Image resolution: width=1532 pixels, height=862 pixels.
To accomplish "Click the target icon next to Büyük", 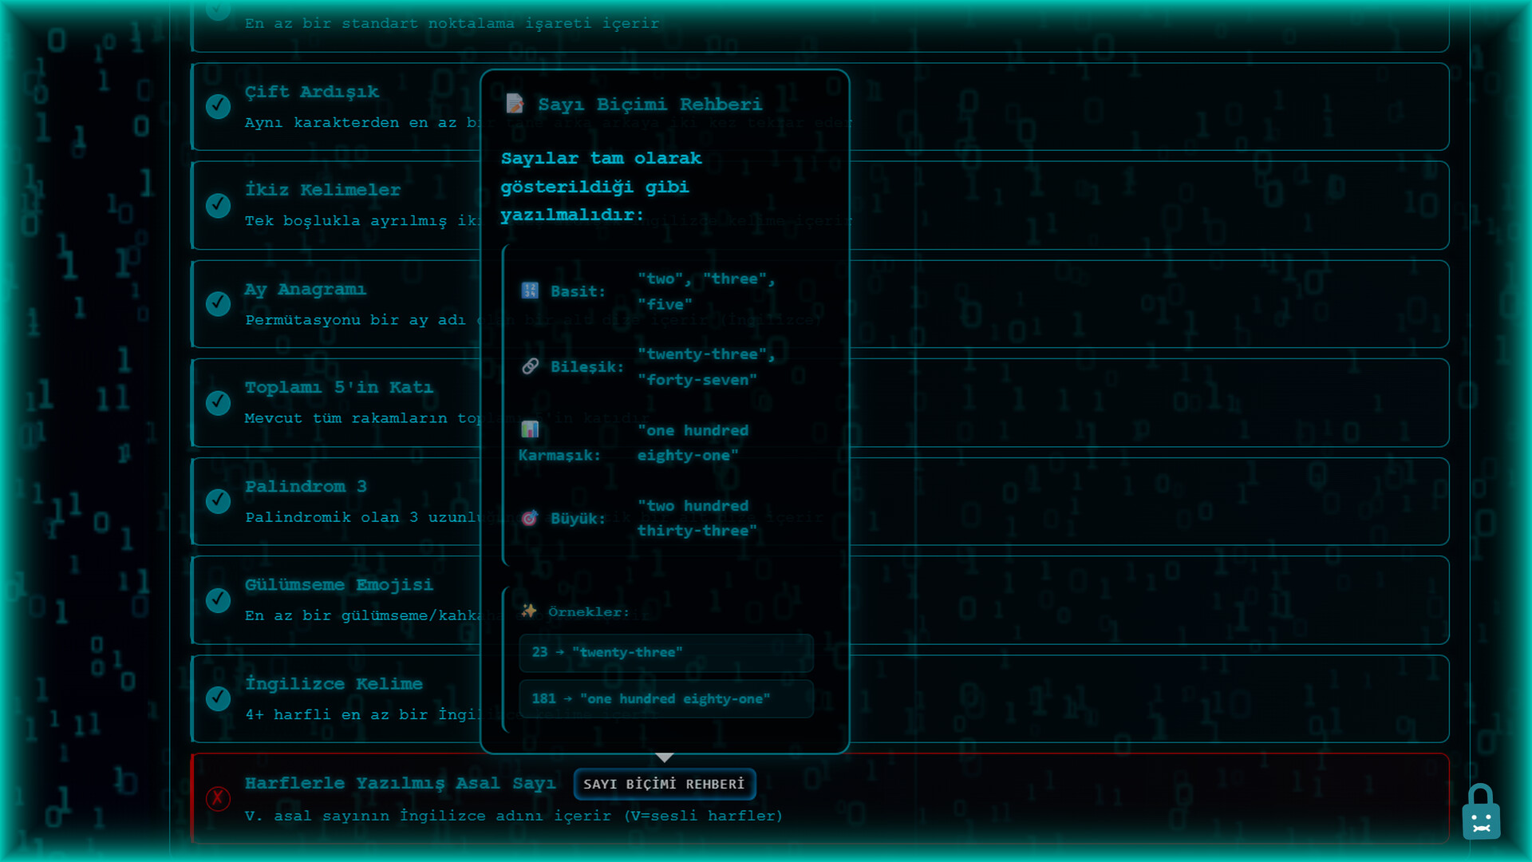I will [x=530, y=518].
